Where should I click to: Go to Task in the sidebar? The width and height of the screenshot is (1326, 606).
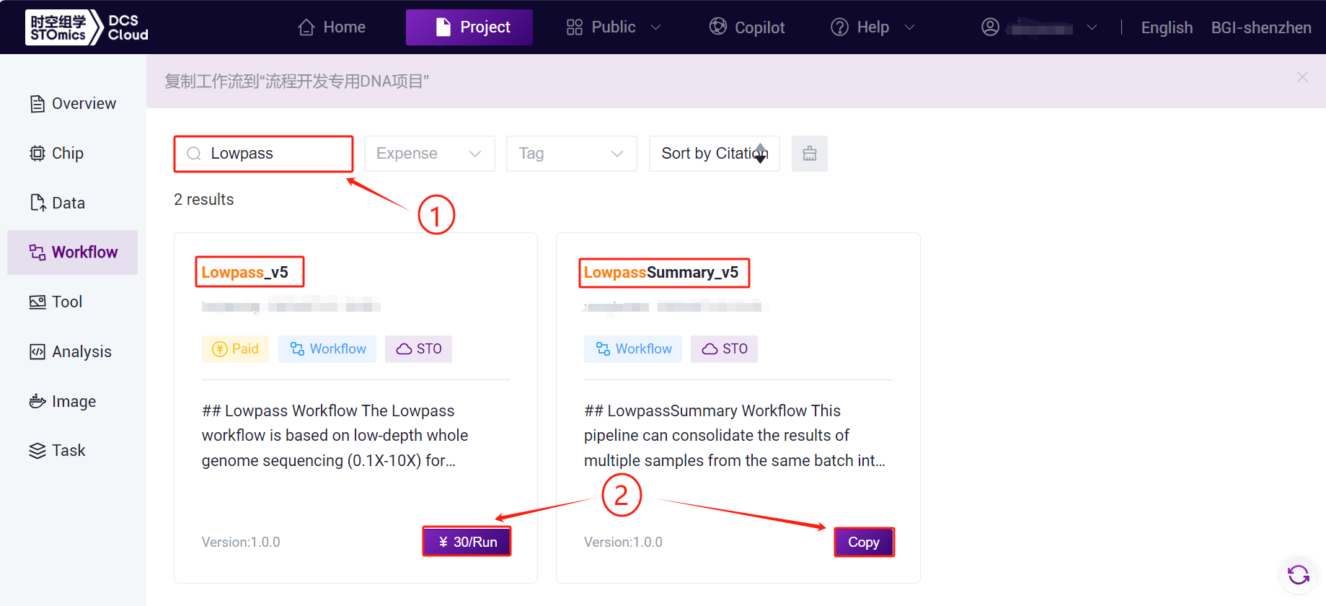[x=68, y=451]
